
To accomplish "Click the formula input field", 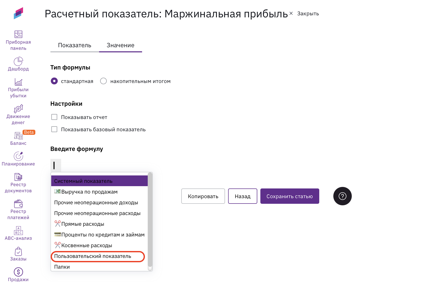I will pyautogui.click(x=56, y=165).
